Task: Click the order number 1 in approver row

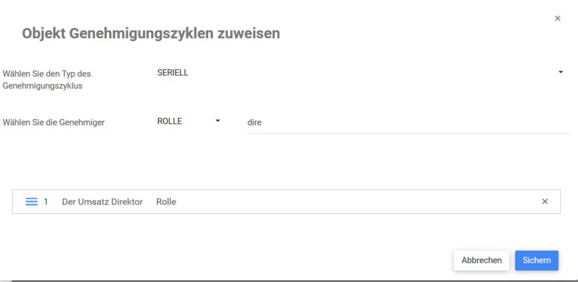Action: click(46, 202)
